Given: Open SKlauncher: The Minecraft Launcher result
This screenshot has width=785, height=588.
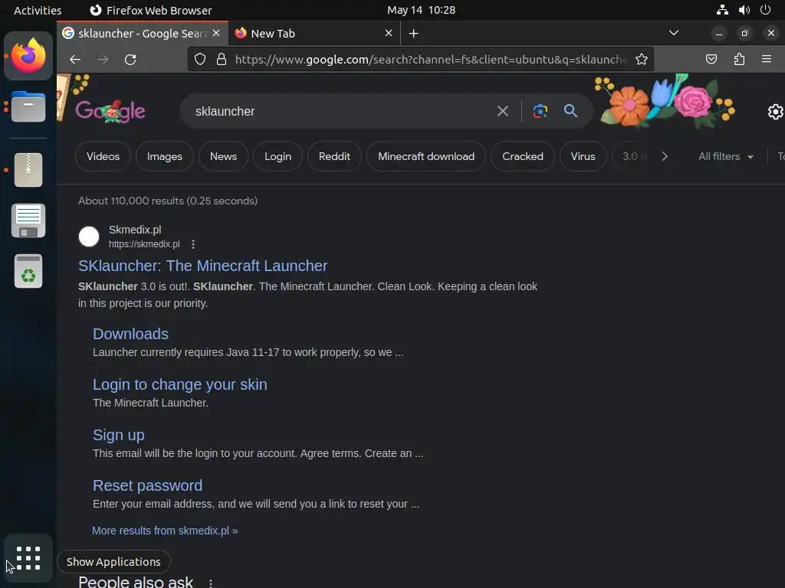Looking at the screenshot, I should [202, 266].
